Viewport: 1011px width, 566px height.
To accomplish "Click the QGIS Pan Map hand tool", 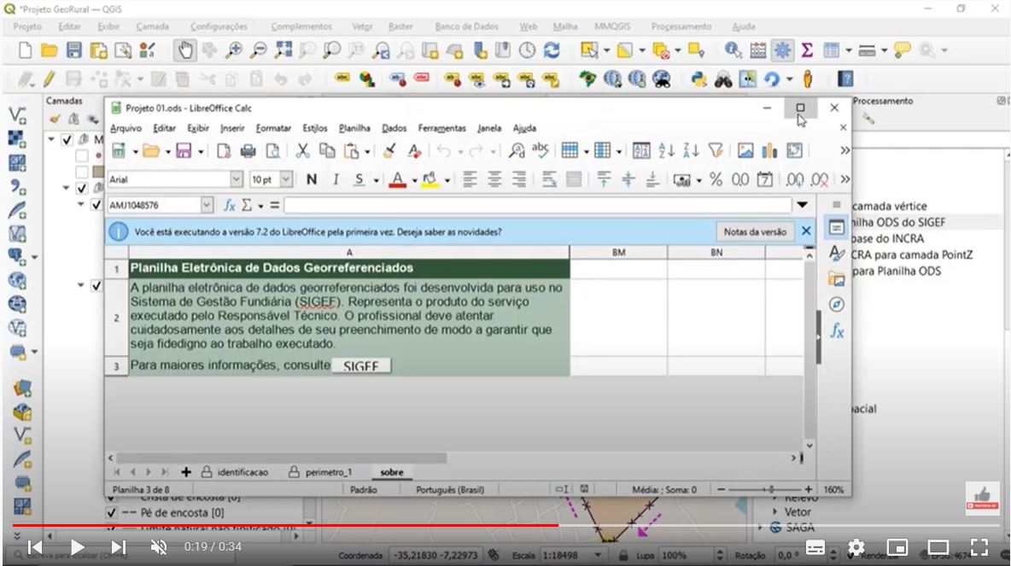I will [185, 50].
